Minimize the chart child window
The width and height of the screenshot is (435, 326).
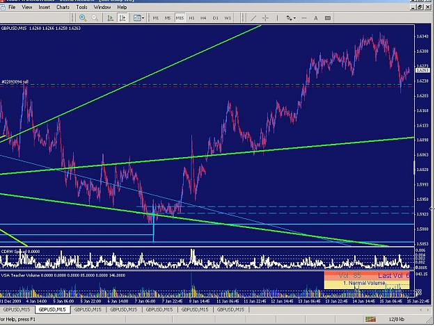413,7
